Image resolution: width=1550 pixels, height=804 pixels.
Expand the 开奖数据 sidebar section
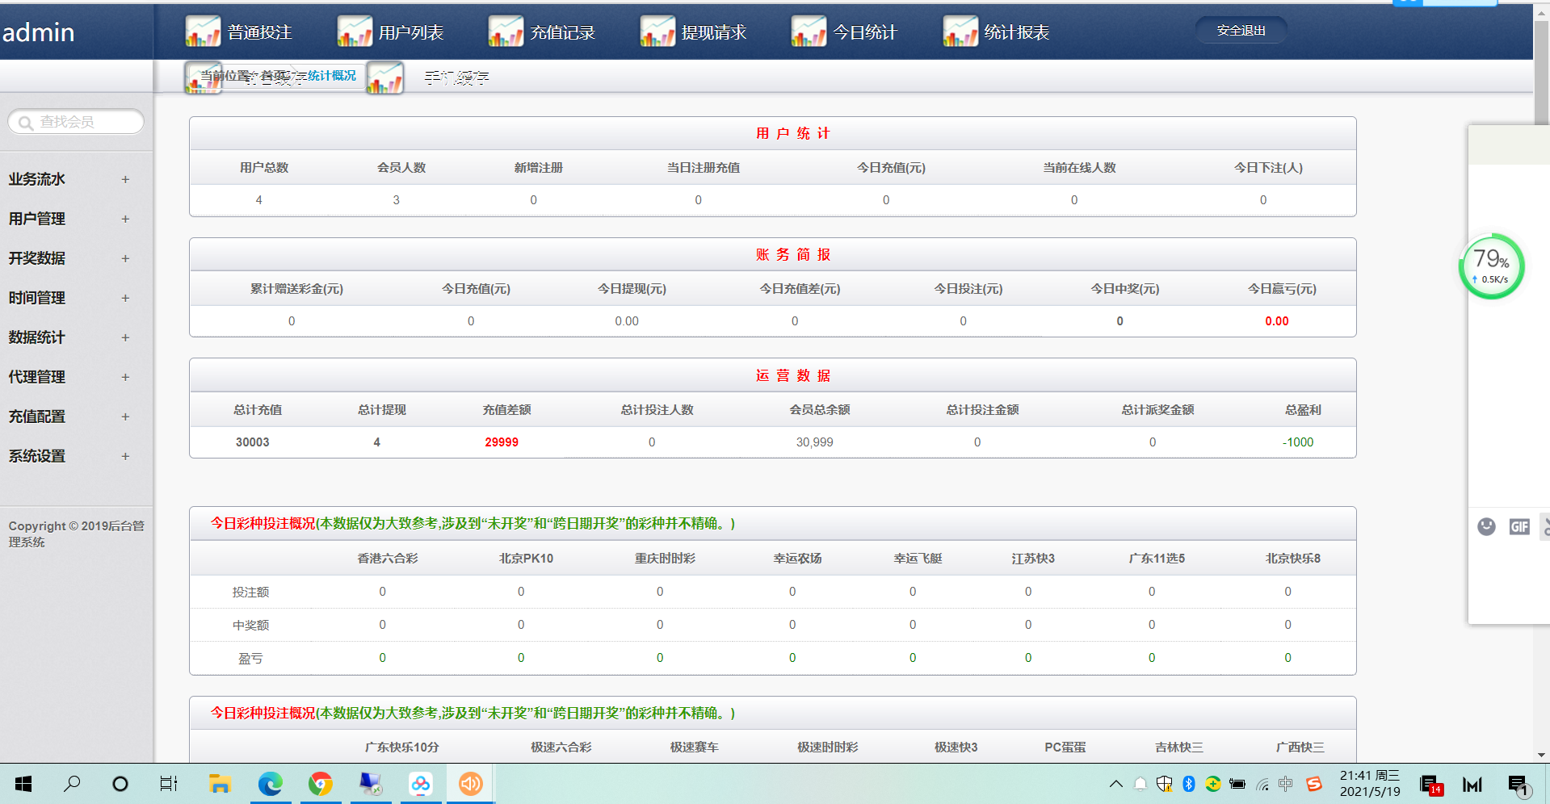(125, 258)
